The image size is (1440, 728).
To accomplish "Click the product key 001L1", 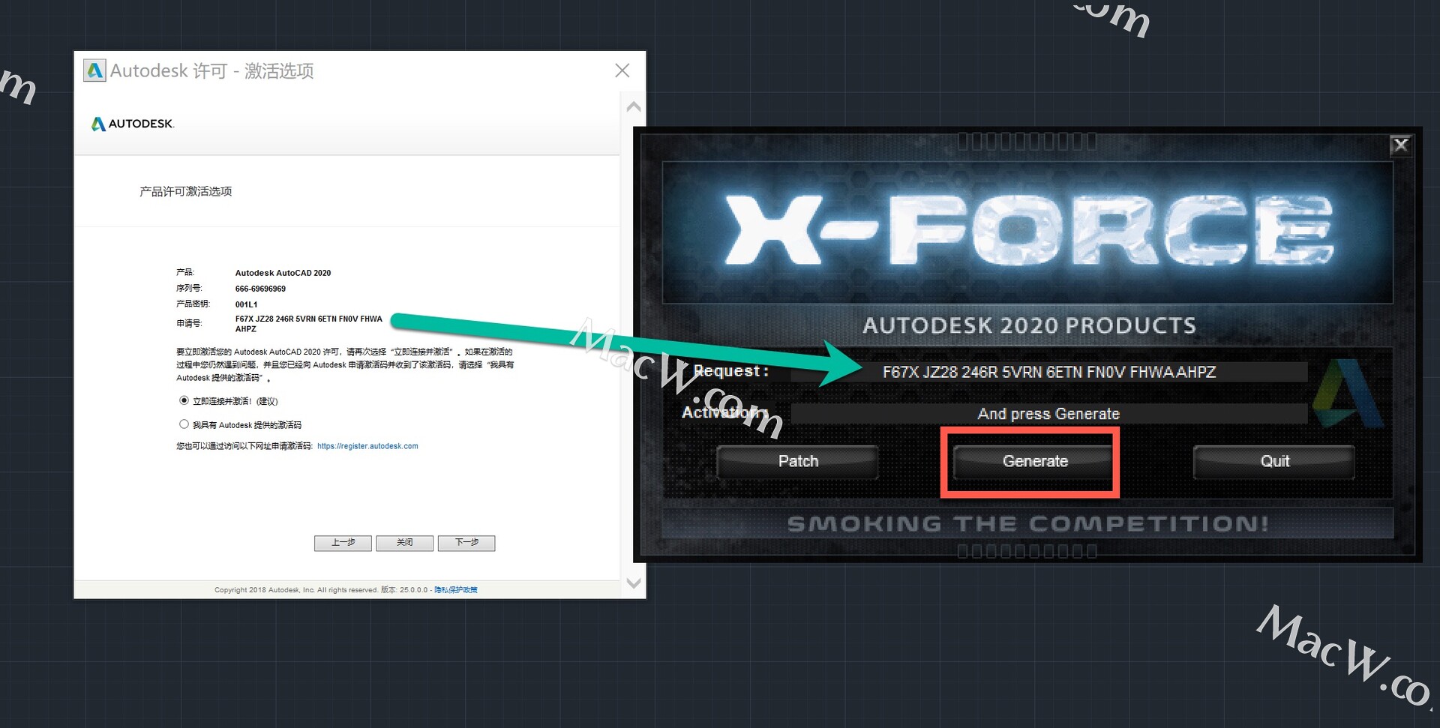I will pyautogui.click(x=246, y=304).
